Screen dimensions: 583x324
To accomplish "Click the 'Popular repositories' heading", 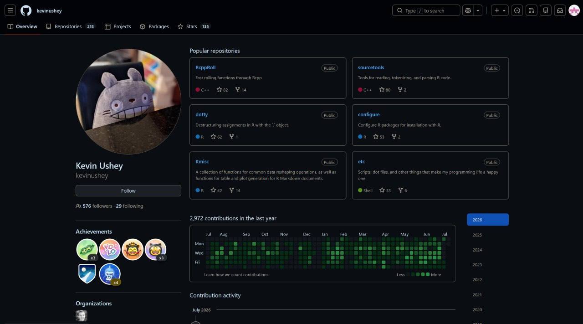I will point(215,51).
